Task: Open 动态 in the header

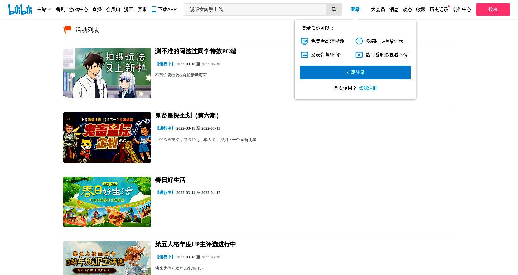Action: 407,9
